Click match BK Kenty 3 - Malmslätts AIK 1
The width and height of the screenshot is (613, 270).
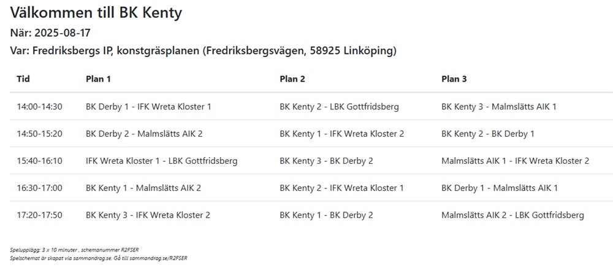pyautogui.click(x=498, y=107)
